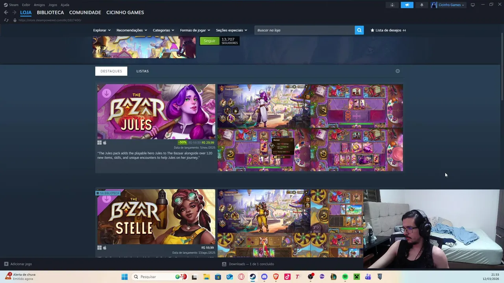Open Spotify from the taskbar
Screen dimensions: 504x283
pyautogui.click(x=345, y=277)
